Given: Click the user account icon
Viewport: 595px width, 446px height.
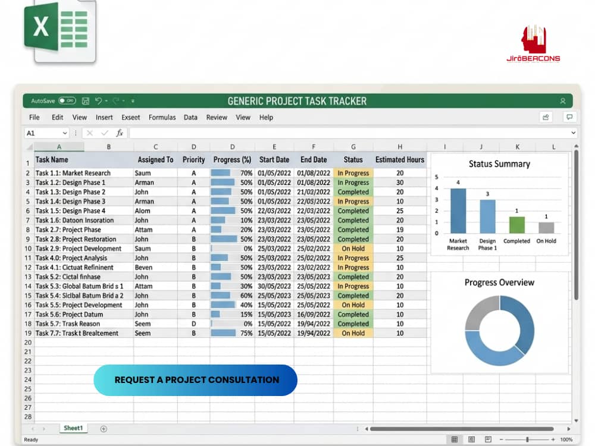Looking at the screenshot, I should coord(563,101).
